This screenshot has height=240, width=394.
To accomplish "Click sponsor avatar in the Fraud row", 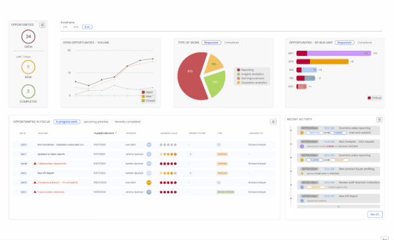I will tap(149, 192).
